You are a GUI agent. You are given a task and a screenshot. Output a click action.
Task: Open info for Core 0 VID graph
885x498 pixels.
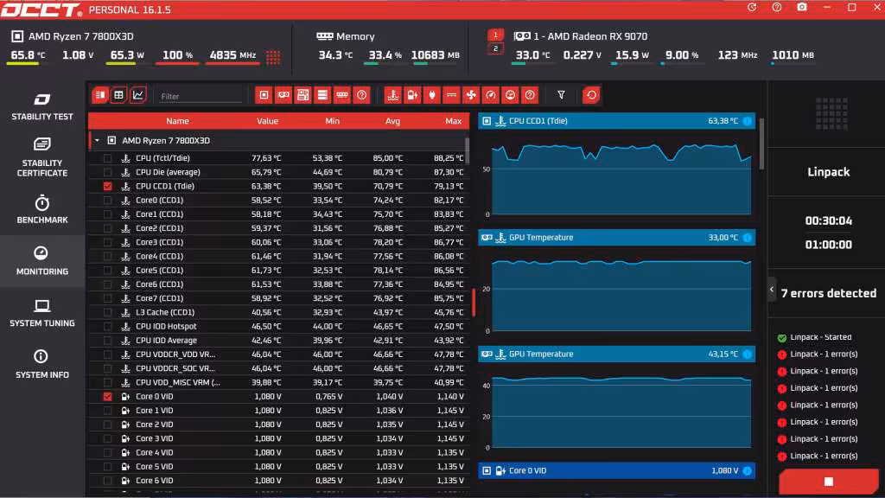748,470
